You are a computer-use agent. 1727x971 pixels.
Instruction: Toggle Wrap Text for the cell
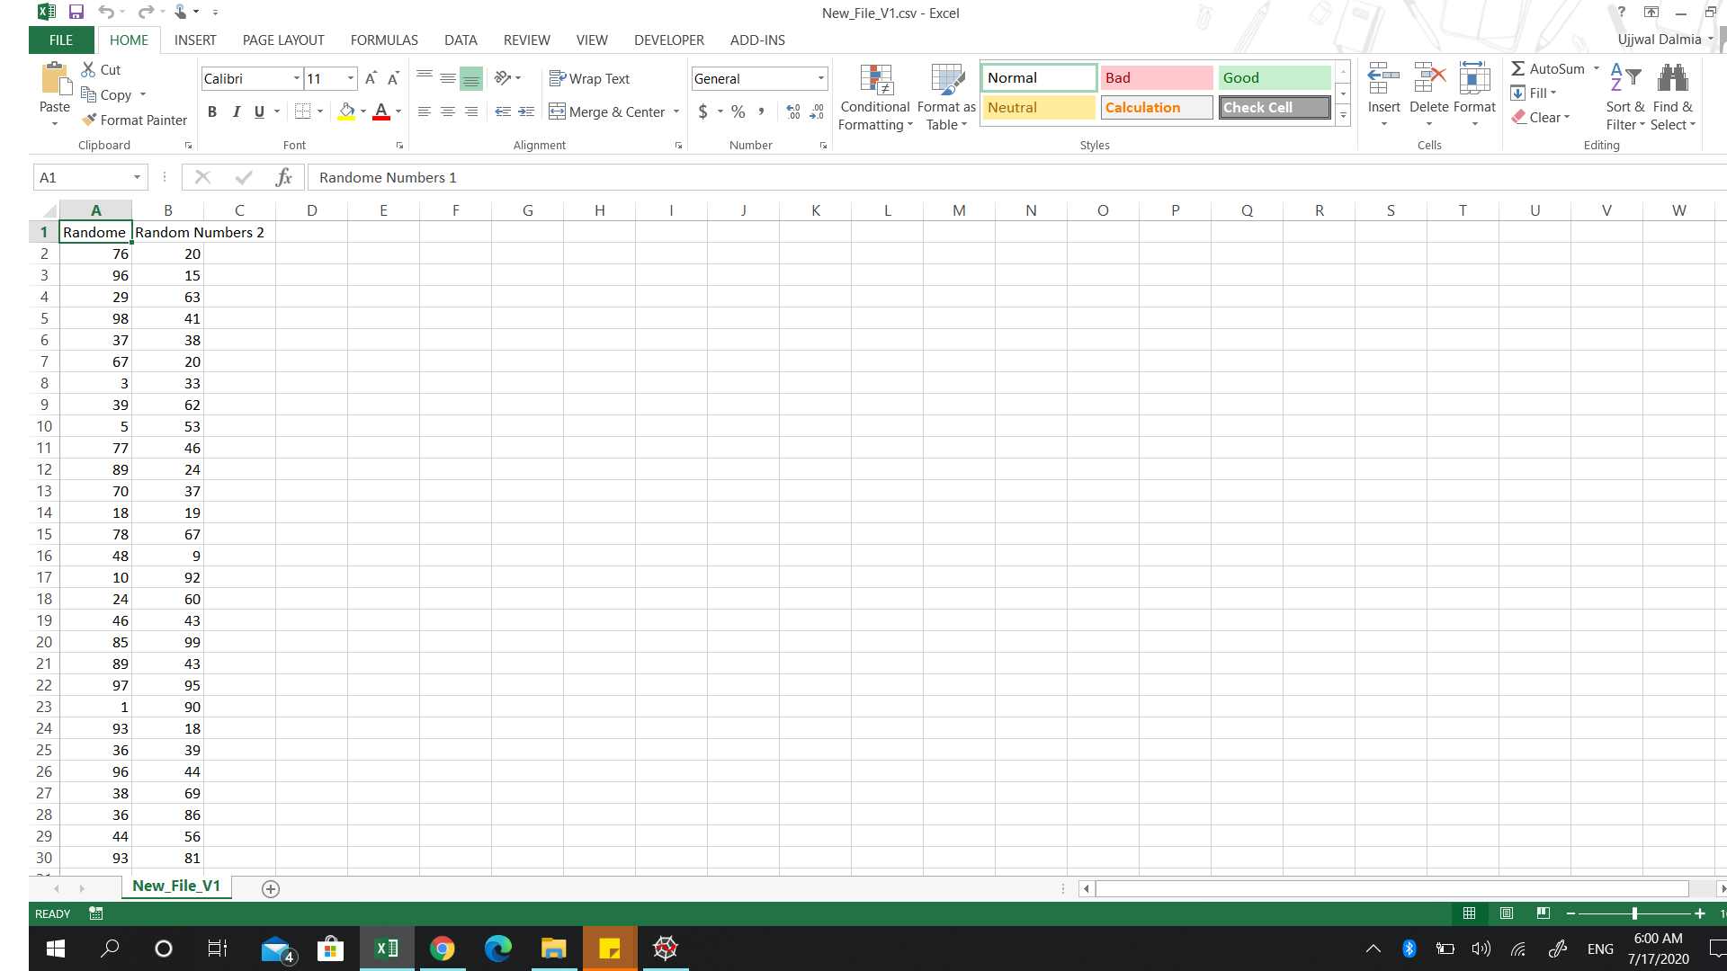[589, 78]
